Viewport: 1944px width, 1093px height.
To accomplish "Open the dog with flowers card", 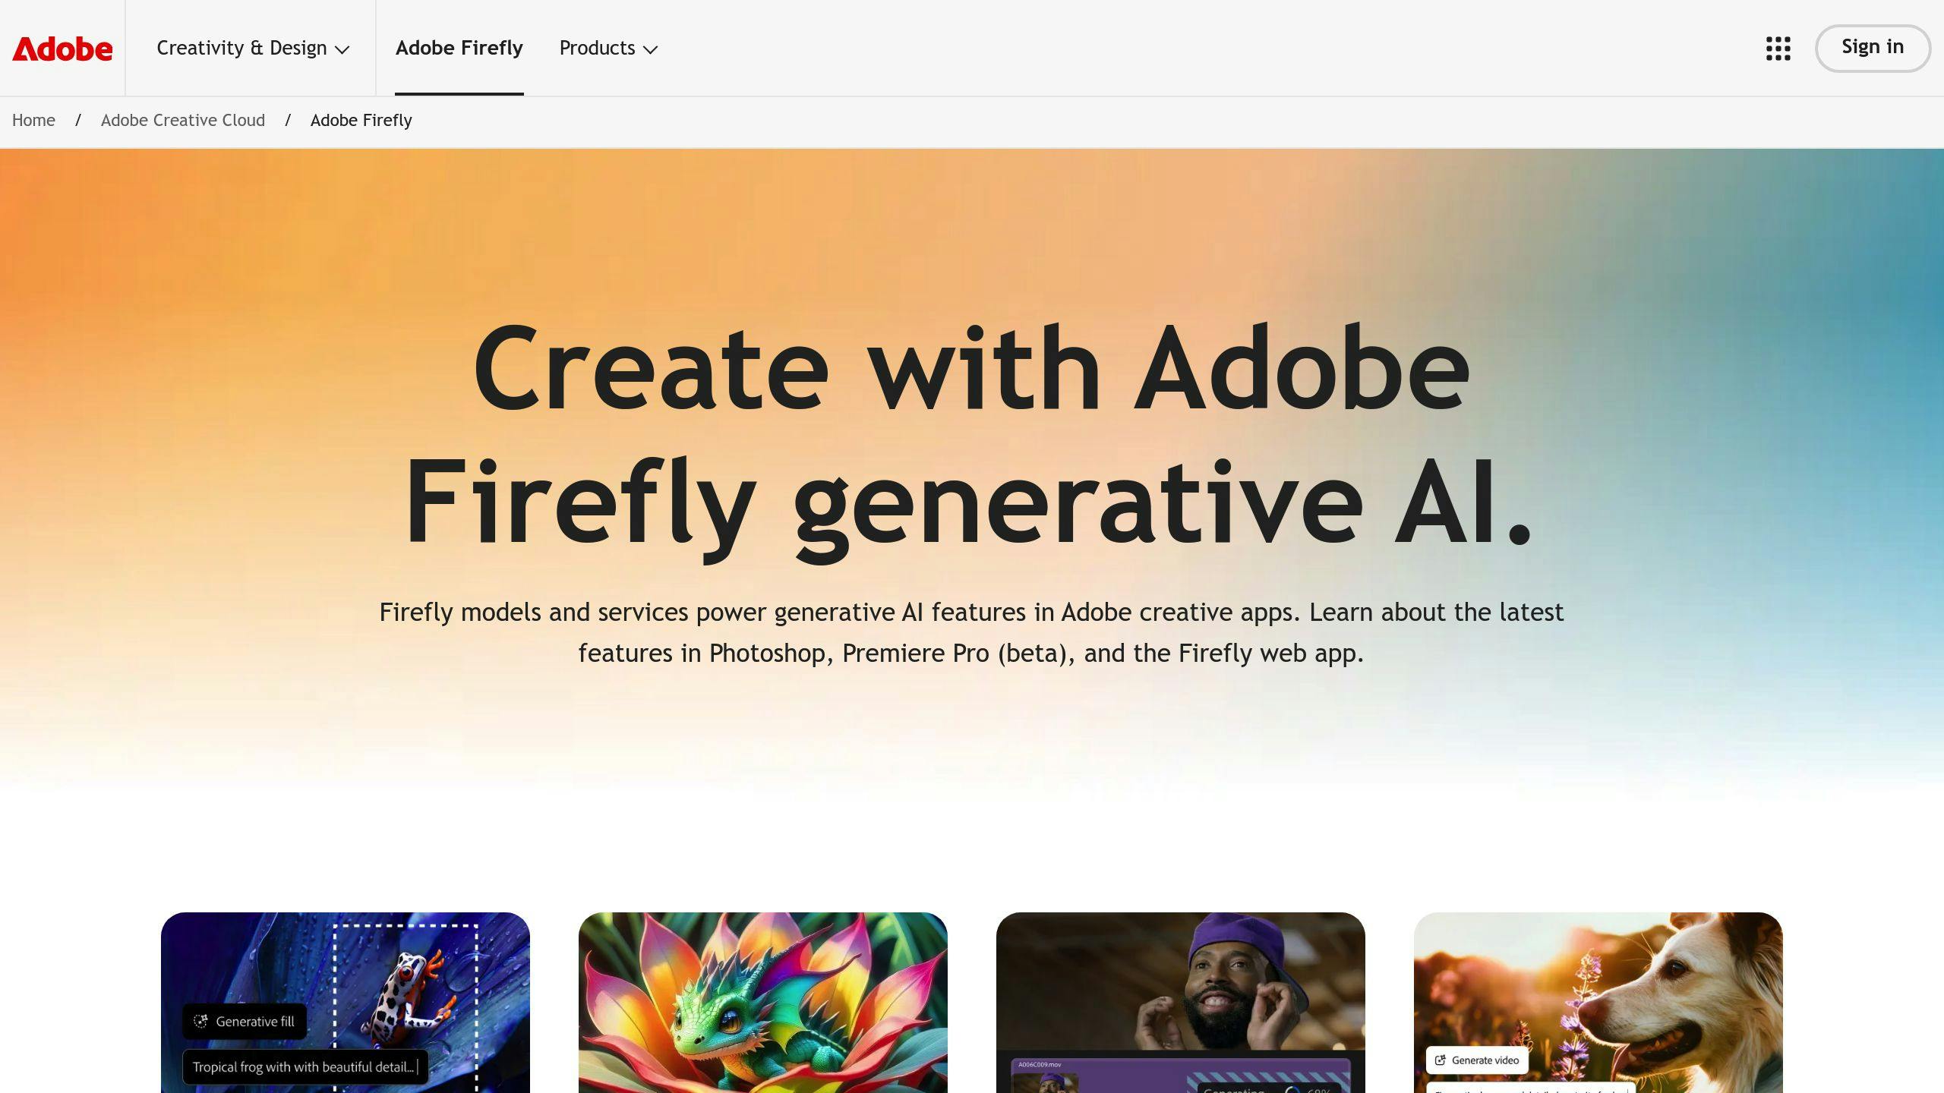I will point(1598,1002).
